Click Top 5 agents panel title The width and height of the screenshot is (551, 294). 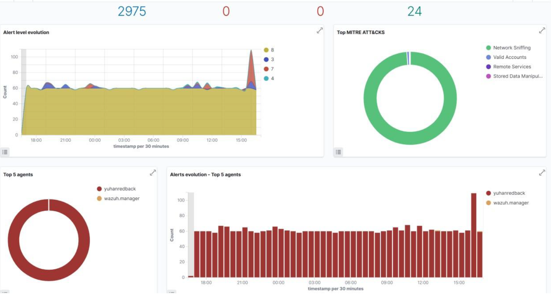18,175
